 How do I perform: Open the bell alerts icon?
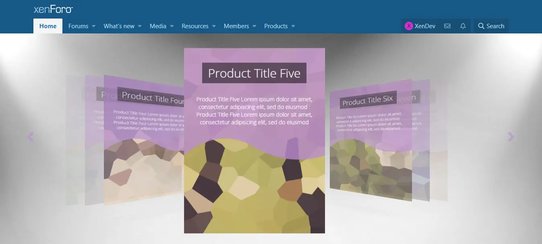[x=463, y=26]
